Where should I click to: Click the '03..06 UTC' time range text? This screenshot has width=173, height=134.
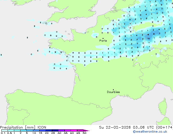tap(143, 127)
